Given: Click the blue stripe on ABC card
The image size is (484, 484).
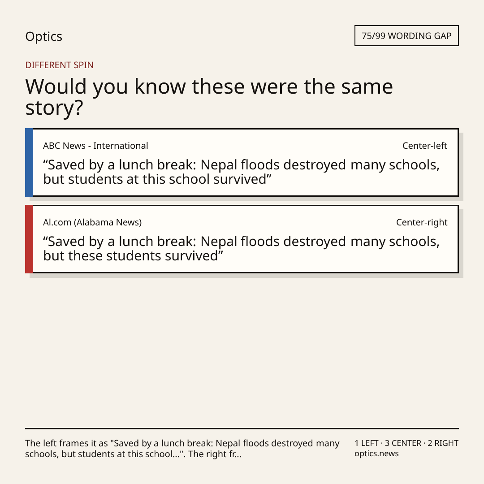Looking at the screenshot, I should 29,162.
